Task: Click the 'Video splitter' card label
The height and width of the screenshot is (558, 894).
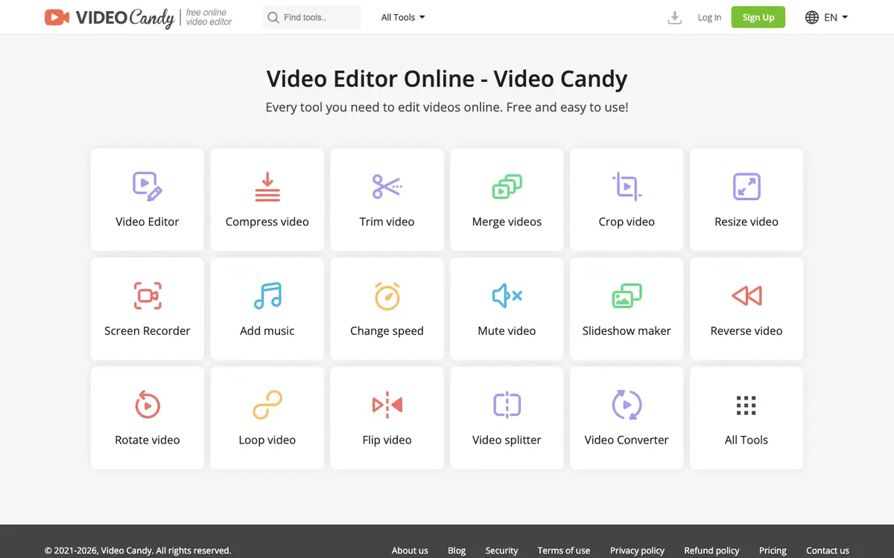Action: tap(507, 440)
